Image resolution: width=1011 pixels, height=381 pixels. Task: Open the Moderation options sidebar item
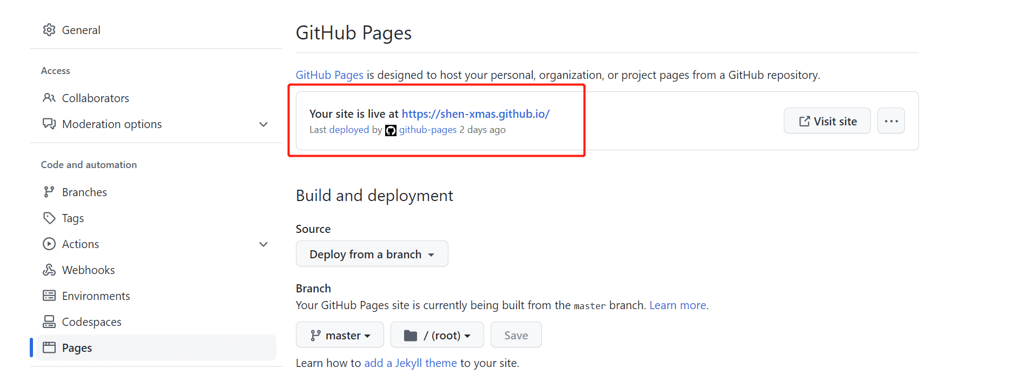click(x=111, y=124)
